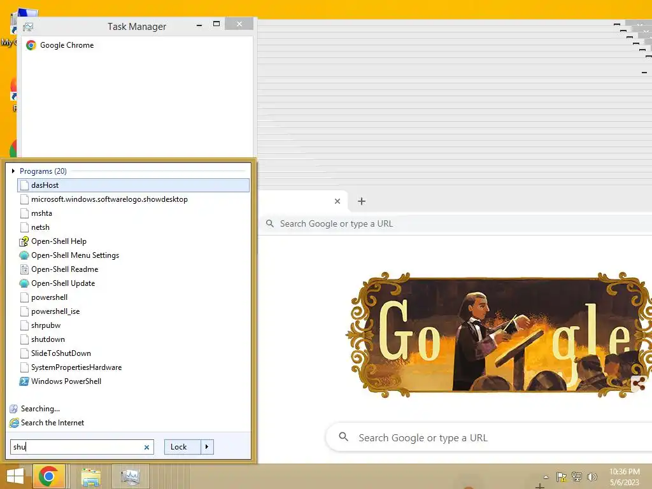Open Open-Shell Menu Settings entry
This screenshot has width=652, height=489.
tap(134, 255)
